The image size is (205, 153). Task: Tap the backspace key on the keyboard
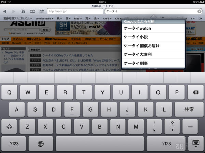tap(195, 92)
